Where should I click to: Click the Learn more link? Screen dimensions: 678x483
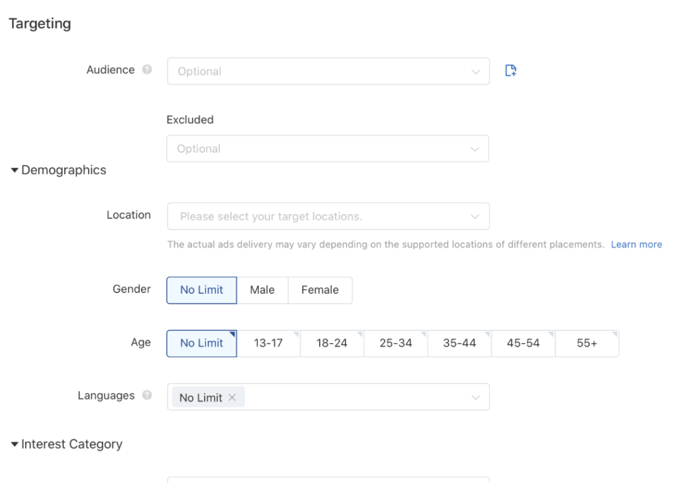[x=636, y=244]
